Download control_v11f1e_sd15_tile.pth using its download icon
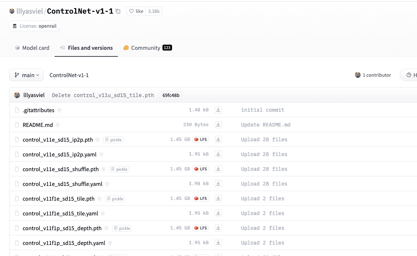This screenshot has width=417, height=256. click(x=218, y=198)
